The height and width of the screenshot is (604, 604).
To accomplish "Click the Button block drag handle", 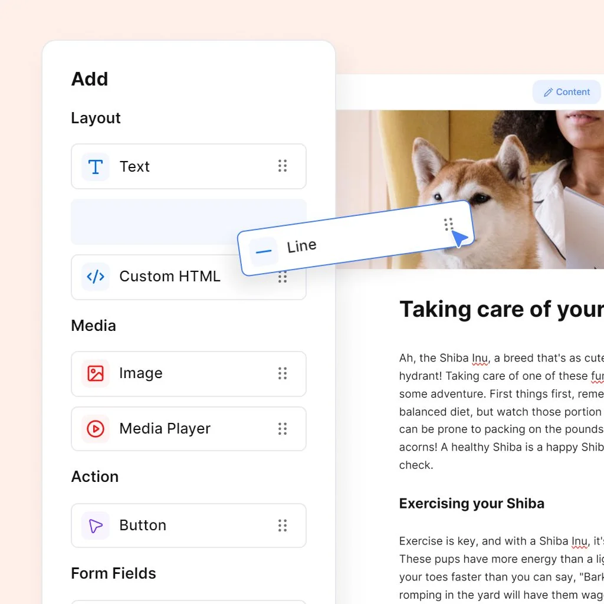I will [283, 526].
